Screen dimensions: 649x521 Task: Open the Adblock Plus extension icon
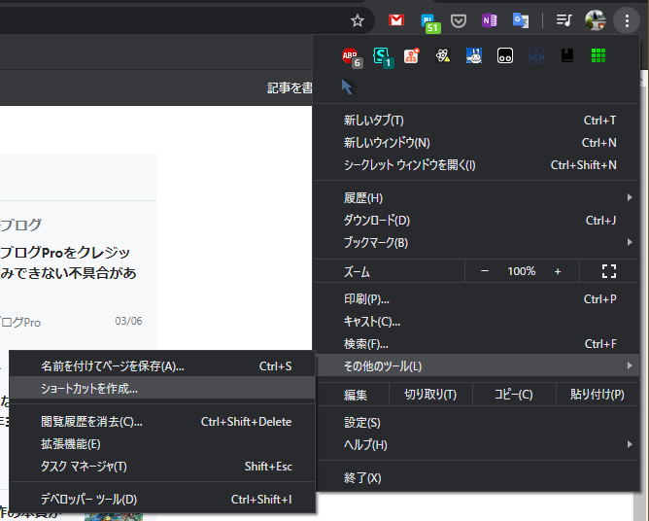352,57
